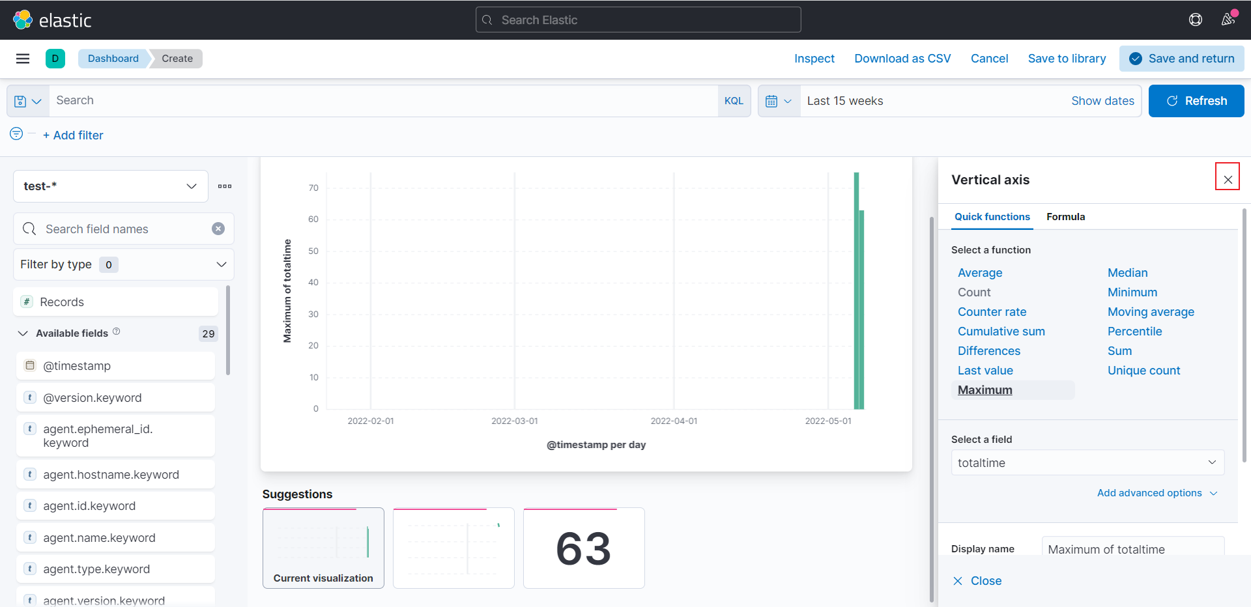Open the calendar quick date menu
The image size is (1251, 607).
point(779,101)
